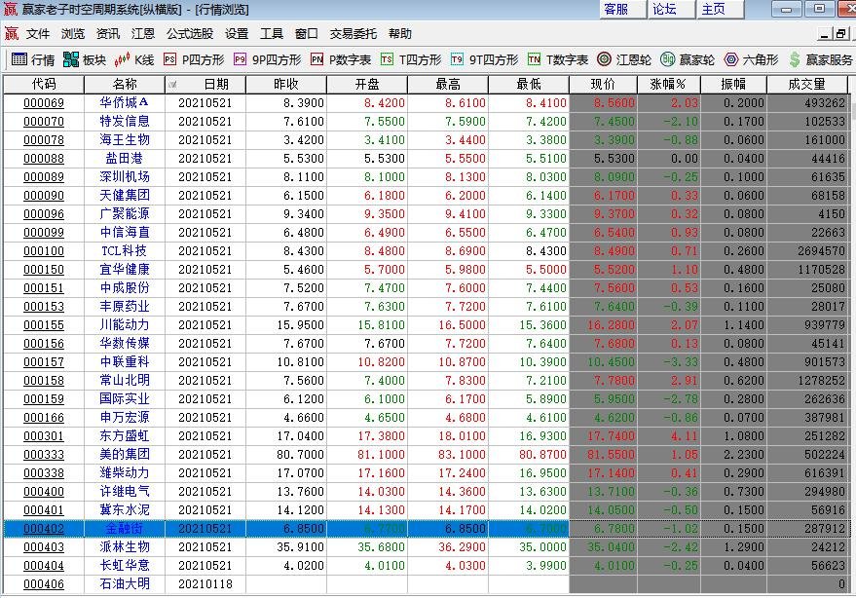Open the 公式选股 menu
The width and height of the screenshot is (856, 598).
190,34
